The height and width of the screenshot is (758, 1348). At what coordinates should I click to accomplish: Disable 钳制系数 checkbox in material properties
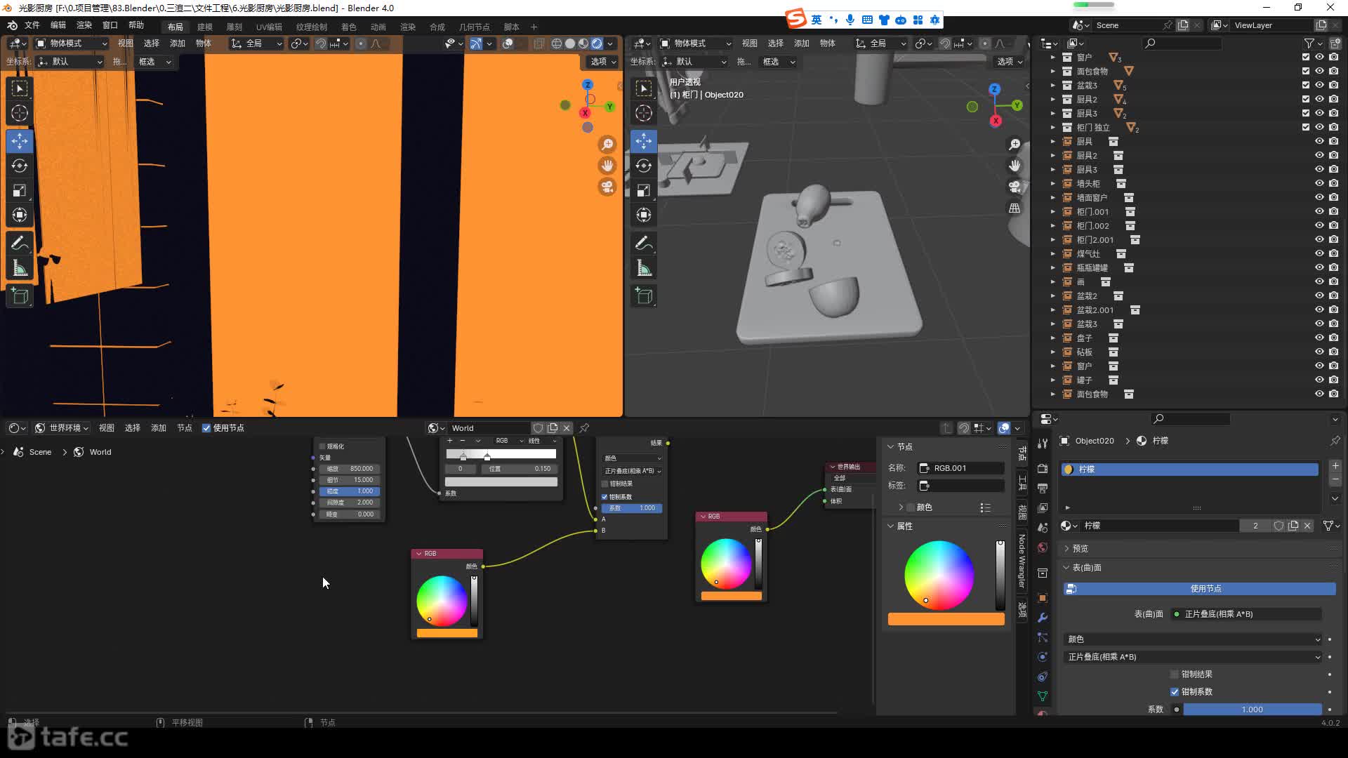pyautogui.click(x=1175, y=692)
